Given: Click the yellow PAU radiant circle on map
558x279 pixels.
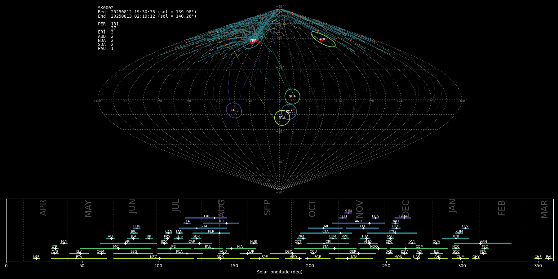Looking at the screenshot, I should (x=282, y=118).
